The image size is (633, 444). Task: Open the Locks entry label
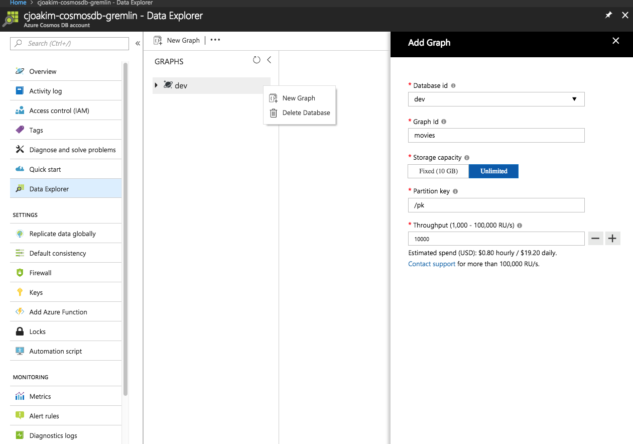pos(38,331)
